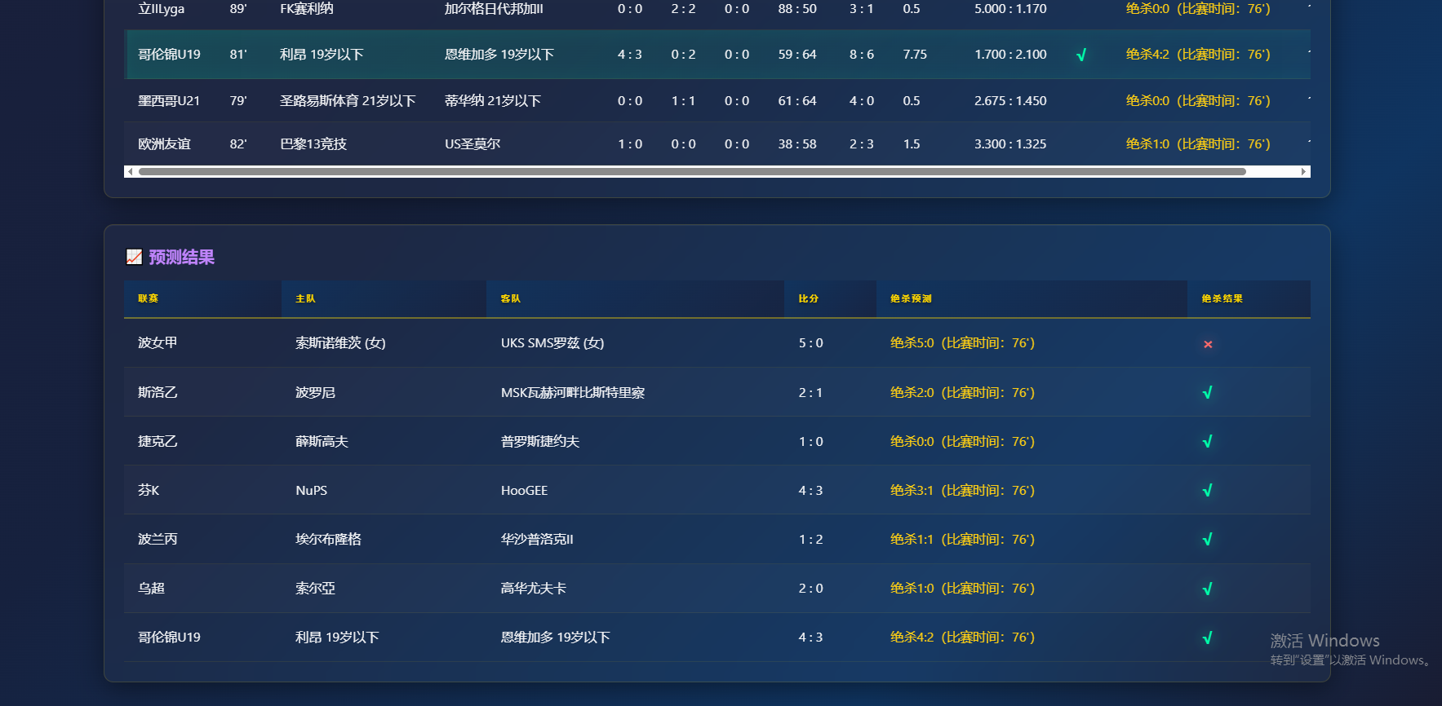This screenshot has width=1442, height=706.
Task: Click odds 5.000 : 1.170
Action: click(x=1010, y=8)
